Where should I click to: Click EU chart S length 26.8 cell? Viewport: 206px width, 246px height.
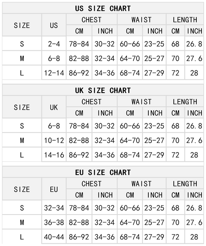194,208
